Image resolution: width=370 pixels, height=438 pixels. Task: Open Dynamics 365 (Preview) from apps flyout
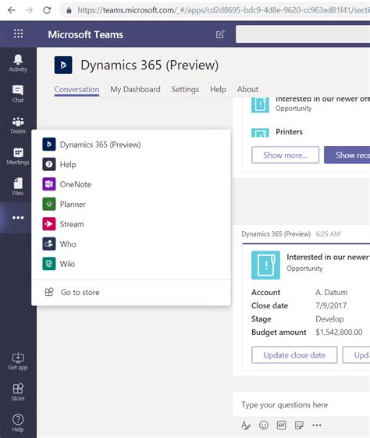click(x=131, y=144)
